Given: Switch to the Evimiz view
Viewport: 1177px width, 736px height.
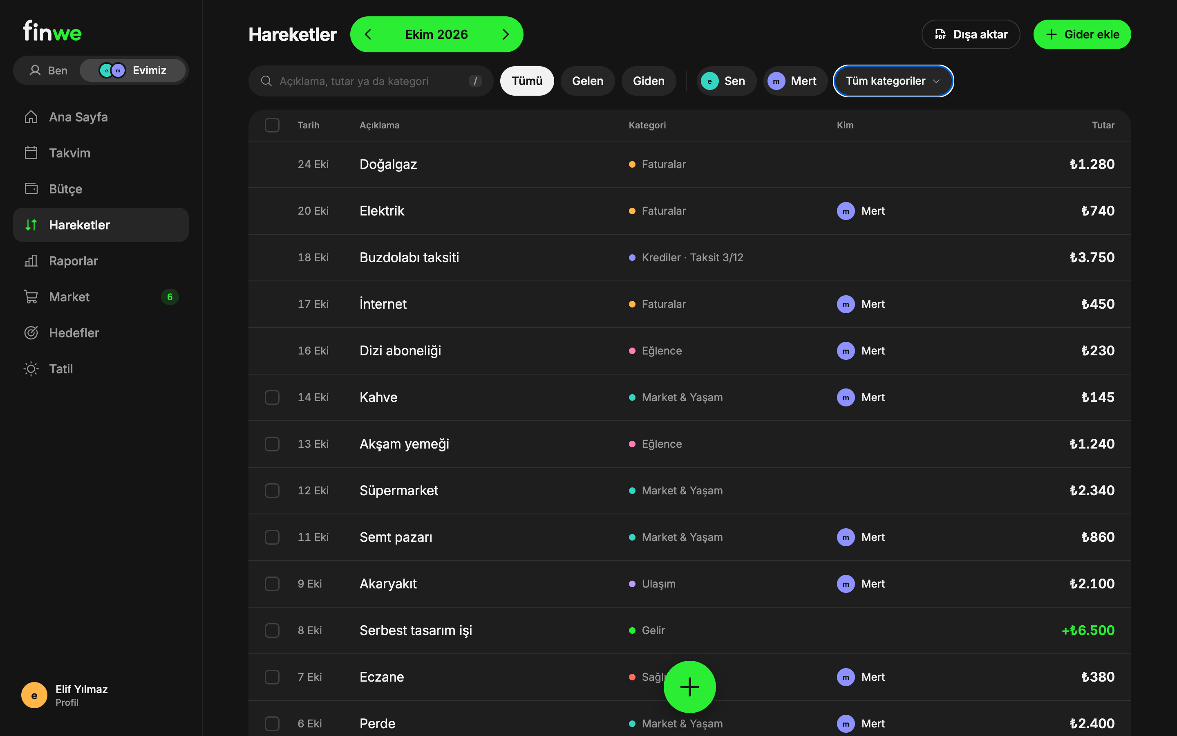Looking at the screenshot, I should (133, 71).
